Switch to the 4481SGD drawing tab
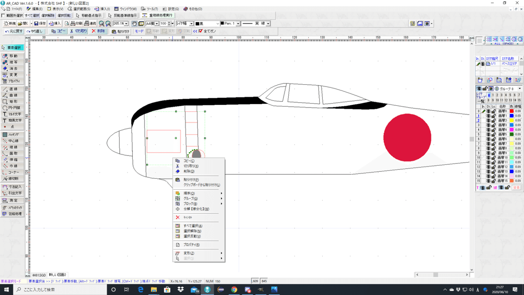 [x=38, y=275]
